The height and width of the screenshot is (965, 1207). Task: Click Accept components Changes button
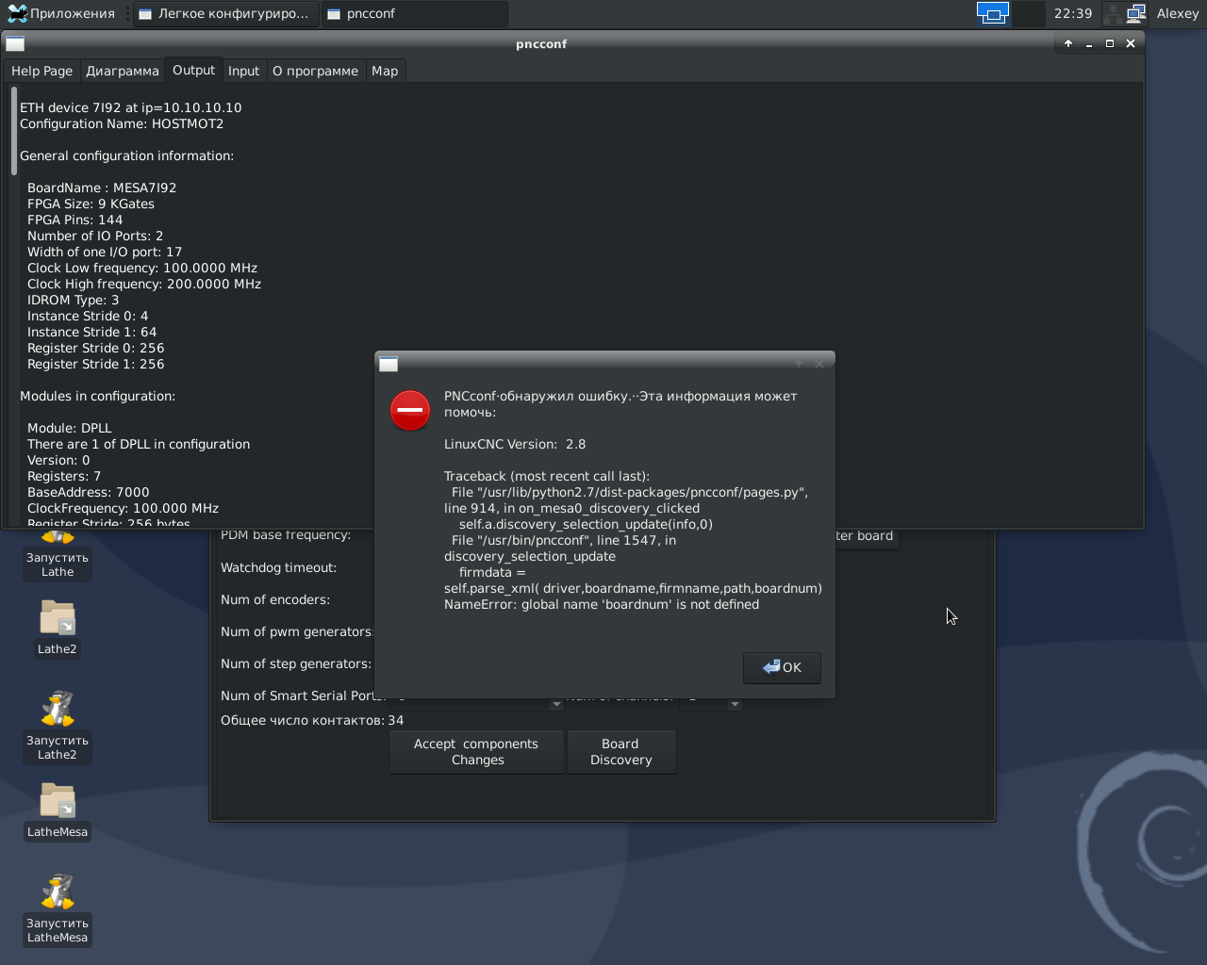click(x=476, y=752)
